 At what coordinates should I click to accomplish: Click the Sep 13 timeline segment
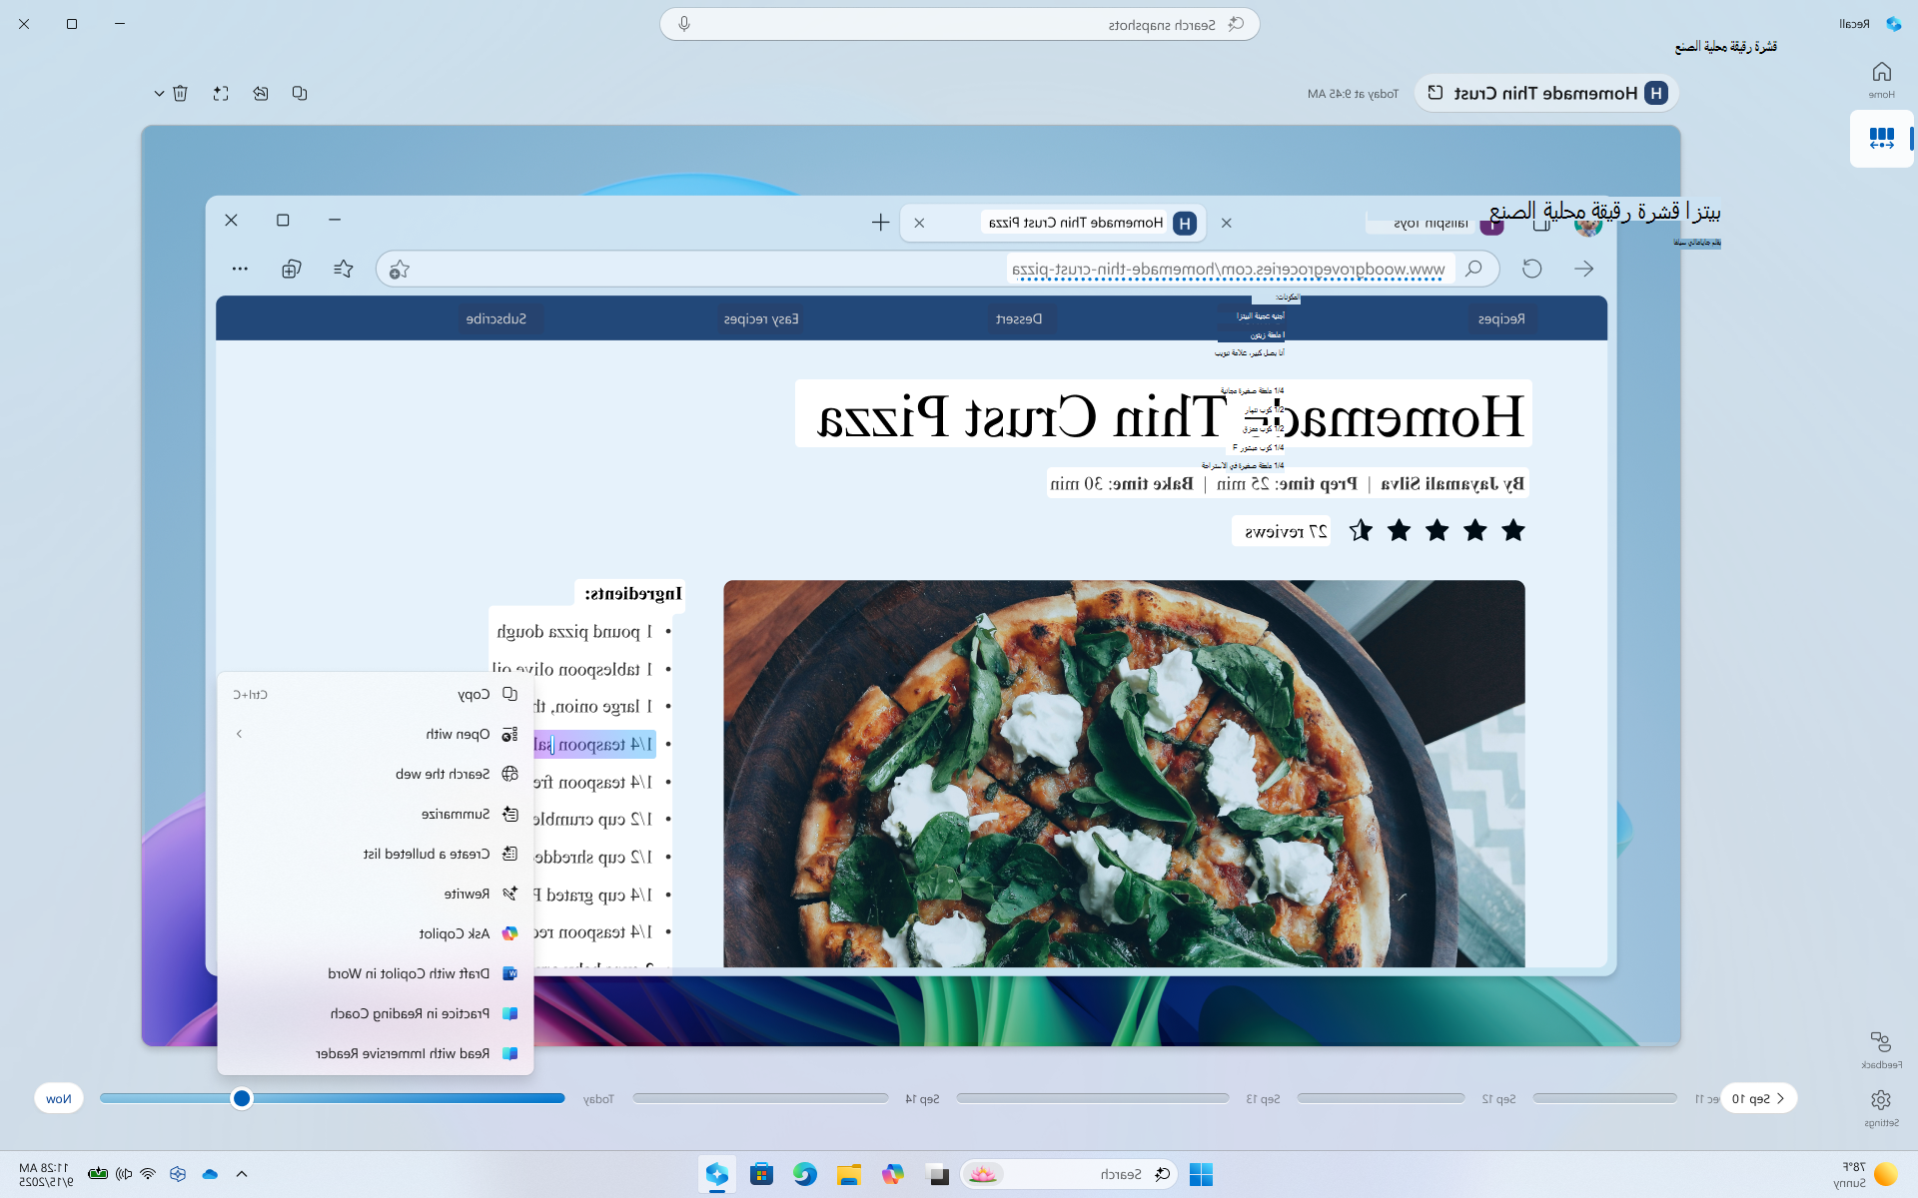[x=1093, y=1098]
